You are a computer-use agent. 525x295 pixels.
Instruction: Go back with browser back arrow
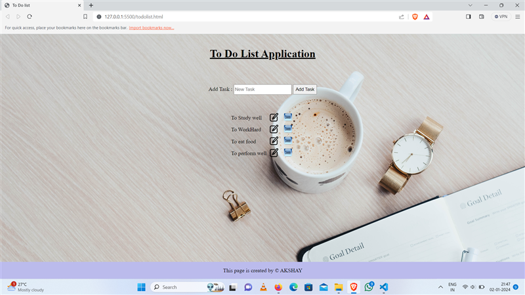[x=8, y=16]
